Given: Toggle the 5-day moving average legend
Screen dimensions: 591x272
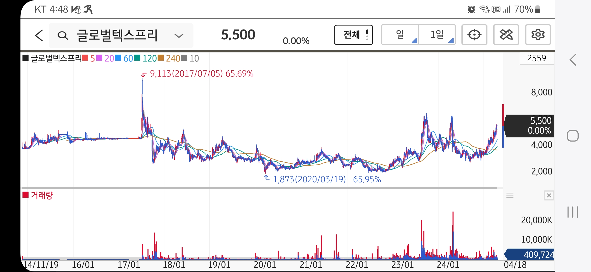Looking at the screenshot, I should tap(92, 58).
